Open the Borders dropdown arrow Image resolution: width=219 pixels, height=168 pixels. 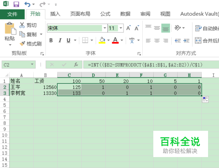pyautogui.click(x=92, y=40)
